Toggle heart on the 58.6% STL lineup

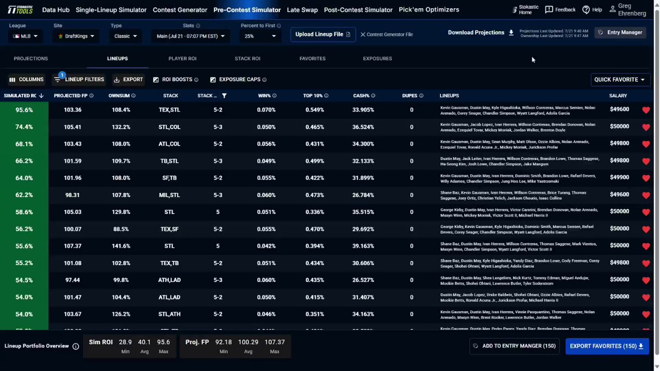point(646,212)
